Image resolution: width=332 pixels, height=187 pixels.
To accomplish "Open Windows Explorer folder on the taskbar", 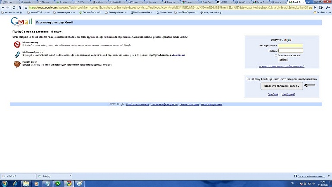I will (x=26, y=184).
